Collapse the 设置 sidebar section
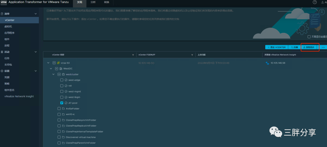Image resolution: width=327 pixels, height=147 pixels. [x=36, y=71]
